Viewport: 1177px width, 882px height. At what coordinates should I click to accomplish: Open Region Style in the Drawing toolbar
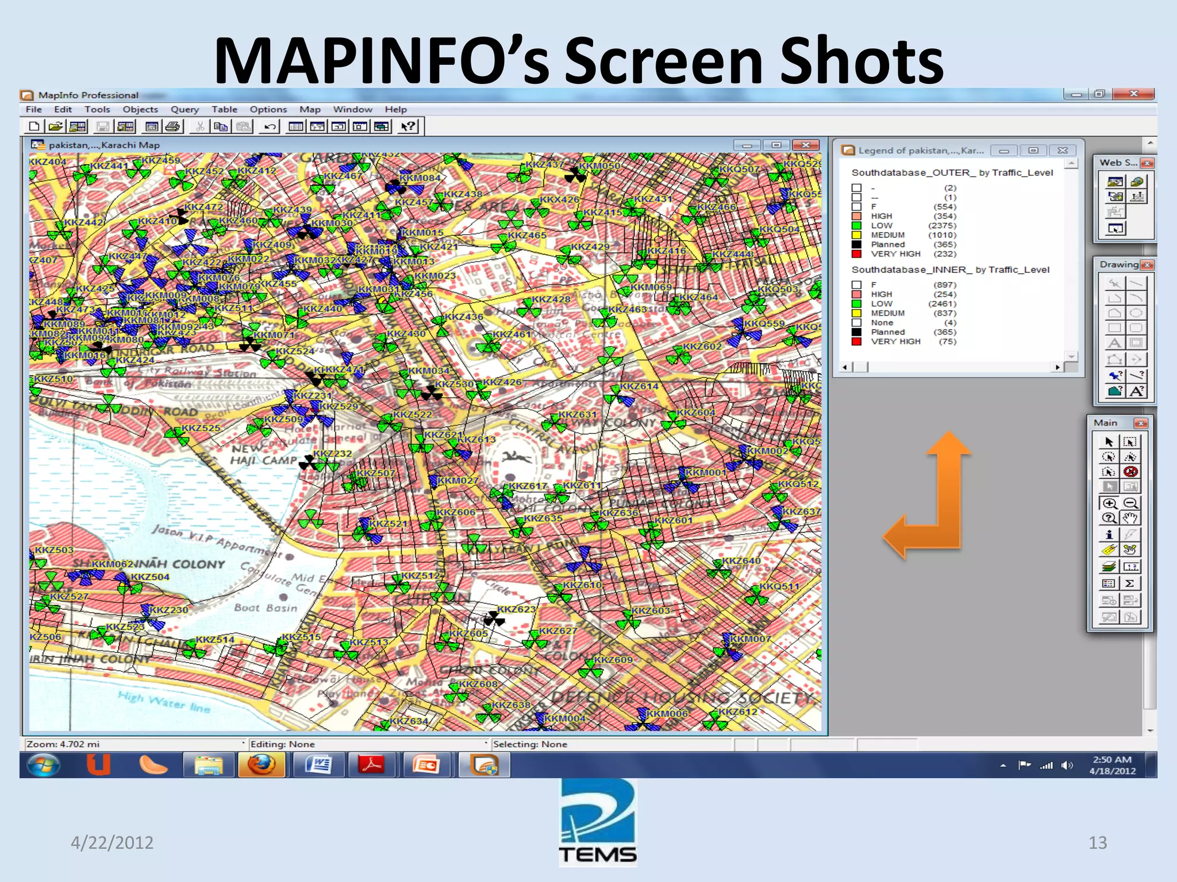[x=1115, y=391]
